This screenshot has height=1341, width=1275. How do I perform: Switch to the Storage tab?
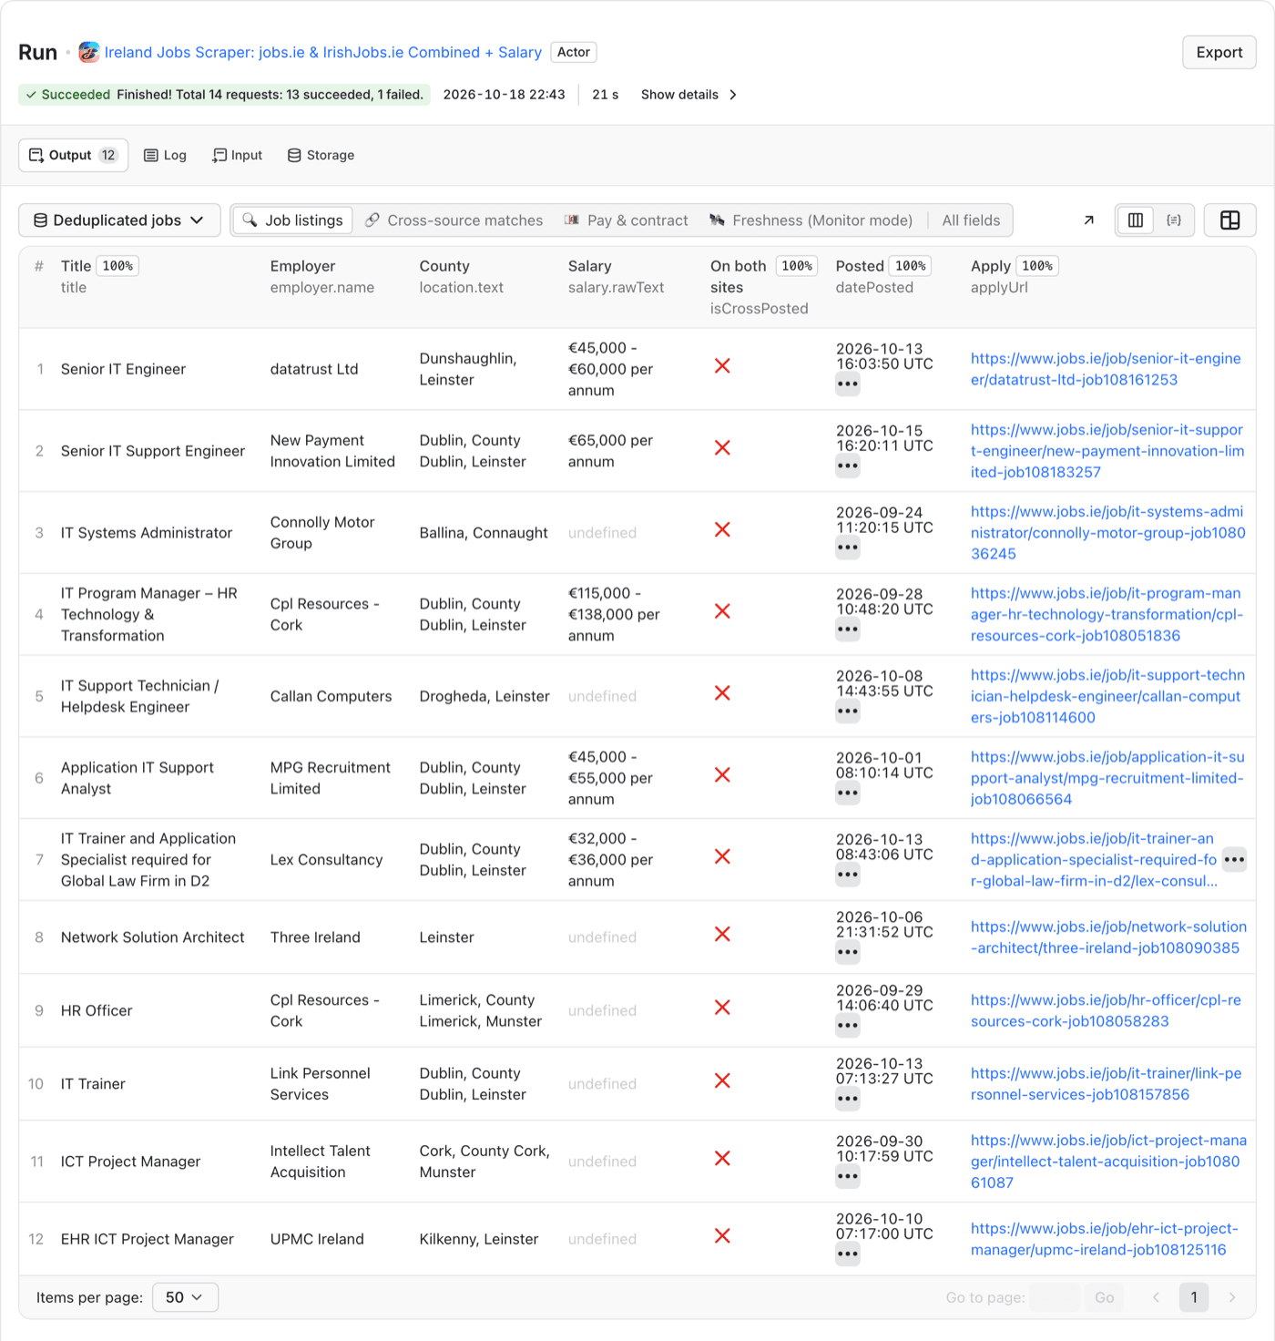point(321,155)
